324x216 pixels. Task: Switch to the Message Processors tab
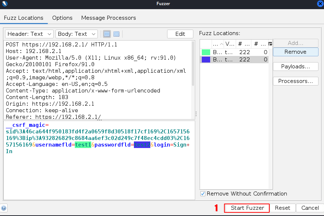click(x=108, y=18)
